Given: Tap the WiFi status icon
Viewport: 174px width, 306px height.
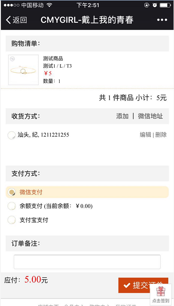Looking at the screenshot, I should (49, 5).
